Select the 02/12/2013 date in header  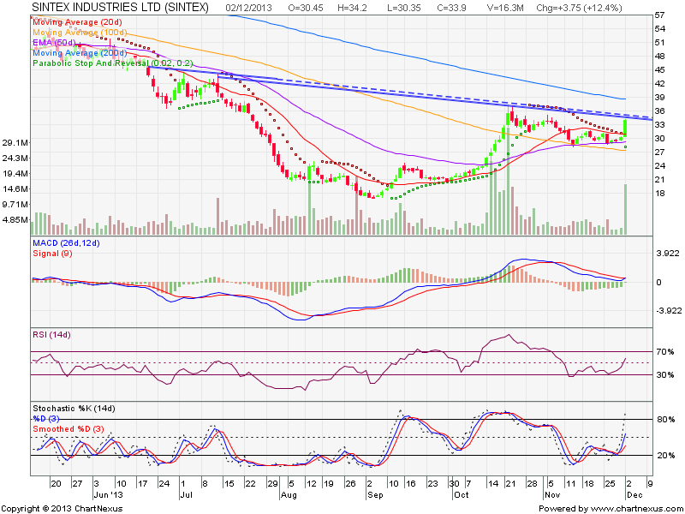248,8
